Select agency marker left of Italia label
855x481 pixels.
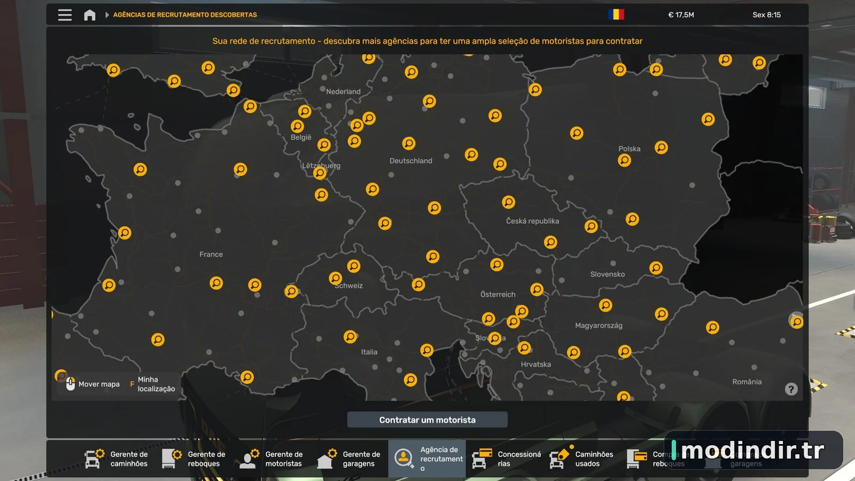[351, 337]
